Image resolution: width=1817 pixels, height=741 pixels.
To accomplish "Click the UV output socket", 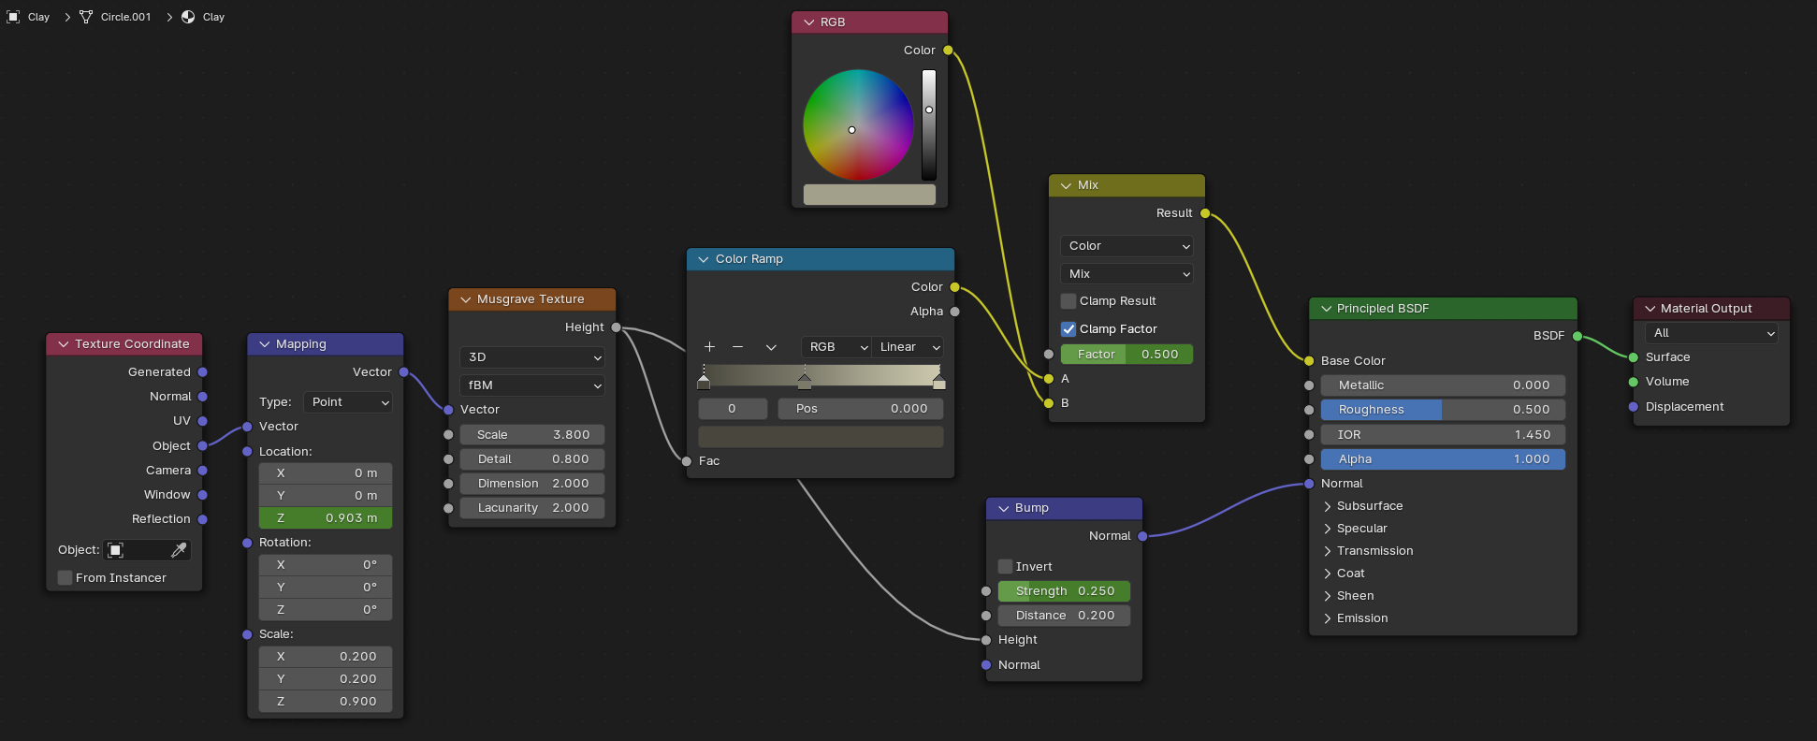I will pos(203,421).
